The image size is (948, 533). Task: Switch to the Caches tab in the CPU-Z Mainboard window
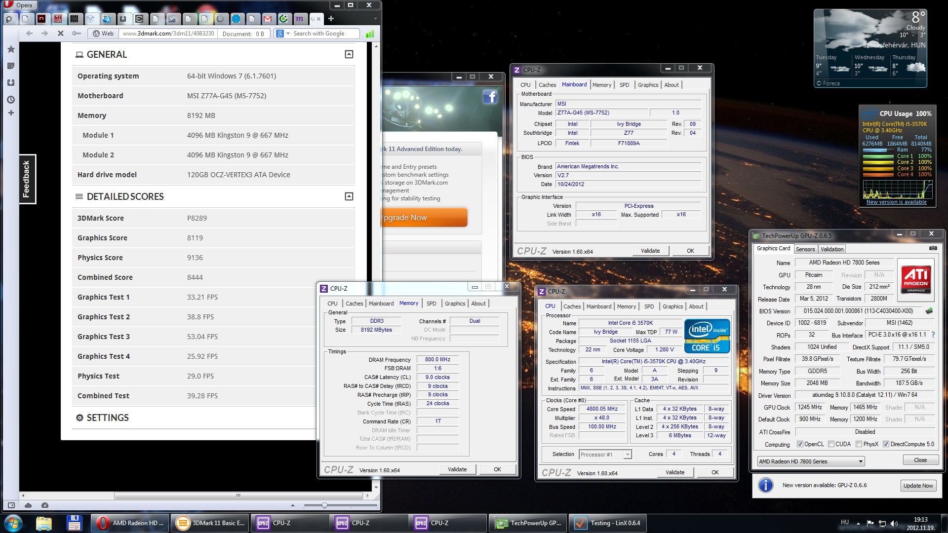click(547, 85)
